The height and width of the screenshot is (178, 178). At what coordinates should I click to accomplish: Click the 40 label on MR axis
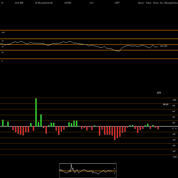point(174,117)
